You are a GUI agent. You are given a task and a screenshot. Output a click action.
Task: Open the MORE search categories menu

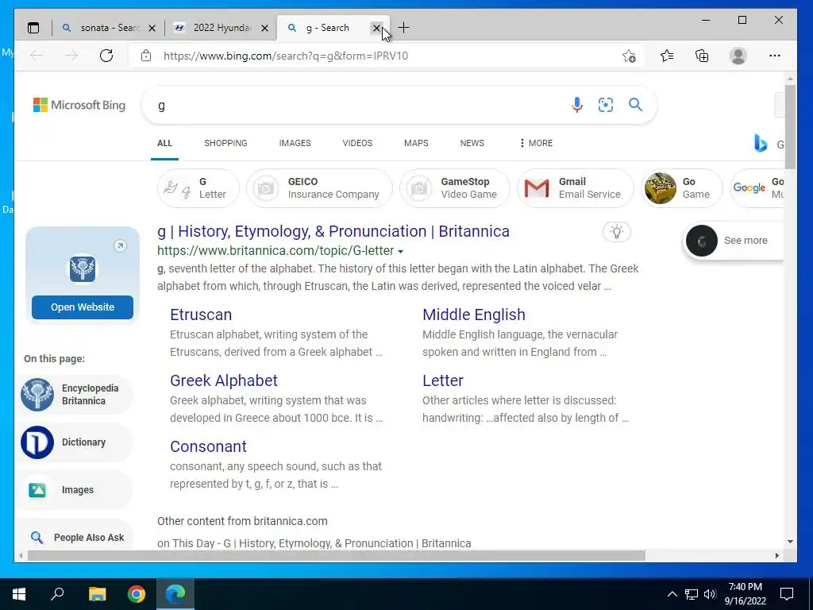coord(536,143)
